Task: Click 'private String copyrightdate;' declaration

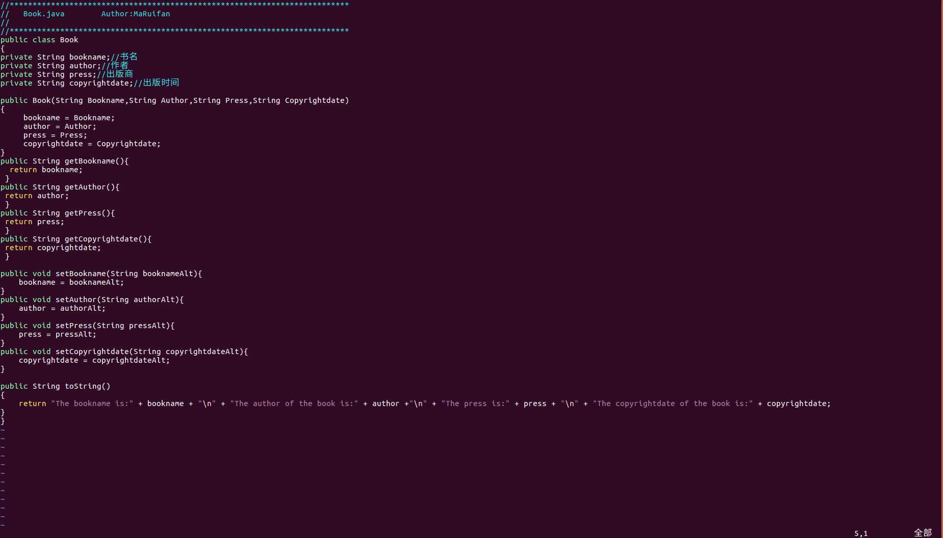Action: (x=67, y=83)
